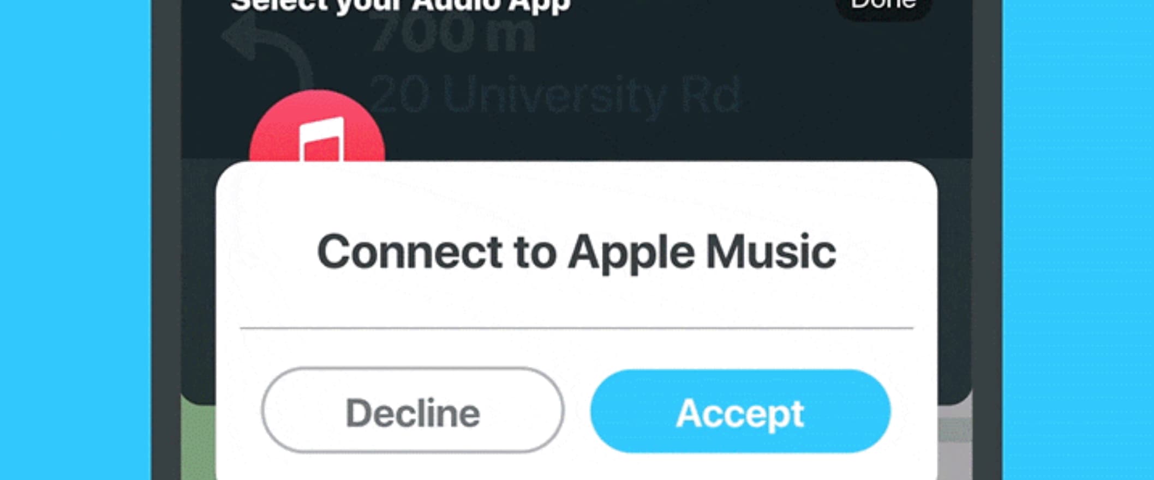Click the Select your Audio App header
This screenshot has width=1154, height=480.
point(400,5)
